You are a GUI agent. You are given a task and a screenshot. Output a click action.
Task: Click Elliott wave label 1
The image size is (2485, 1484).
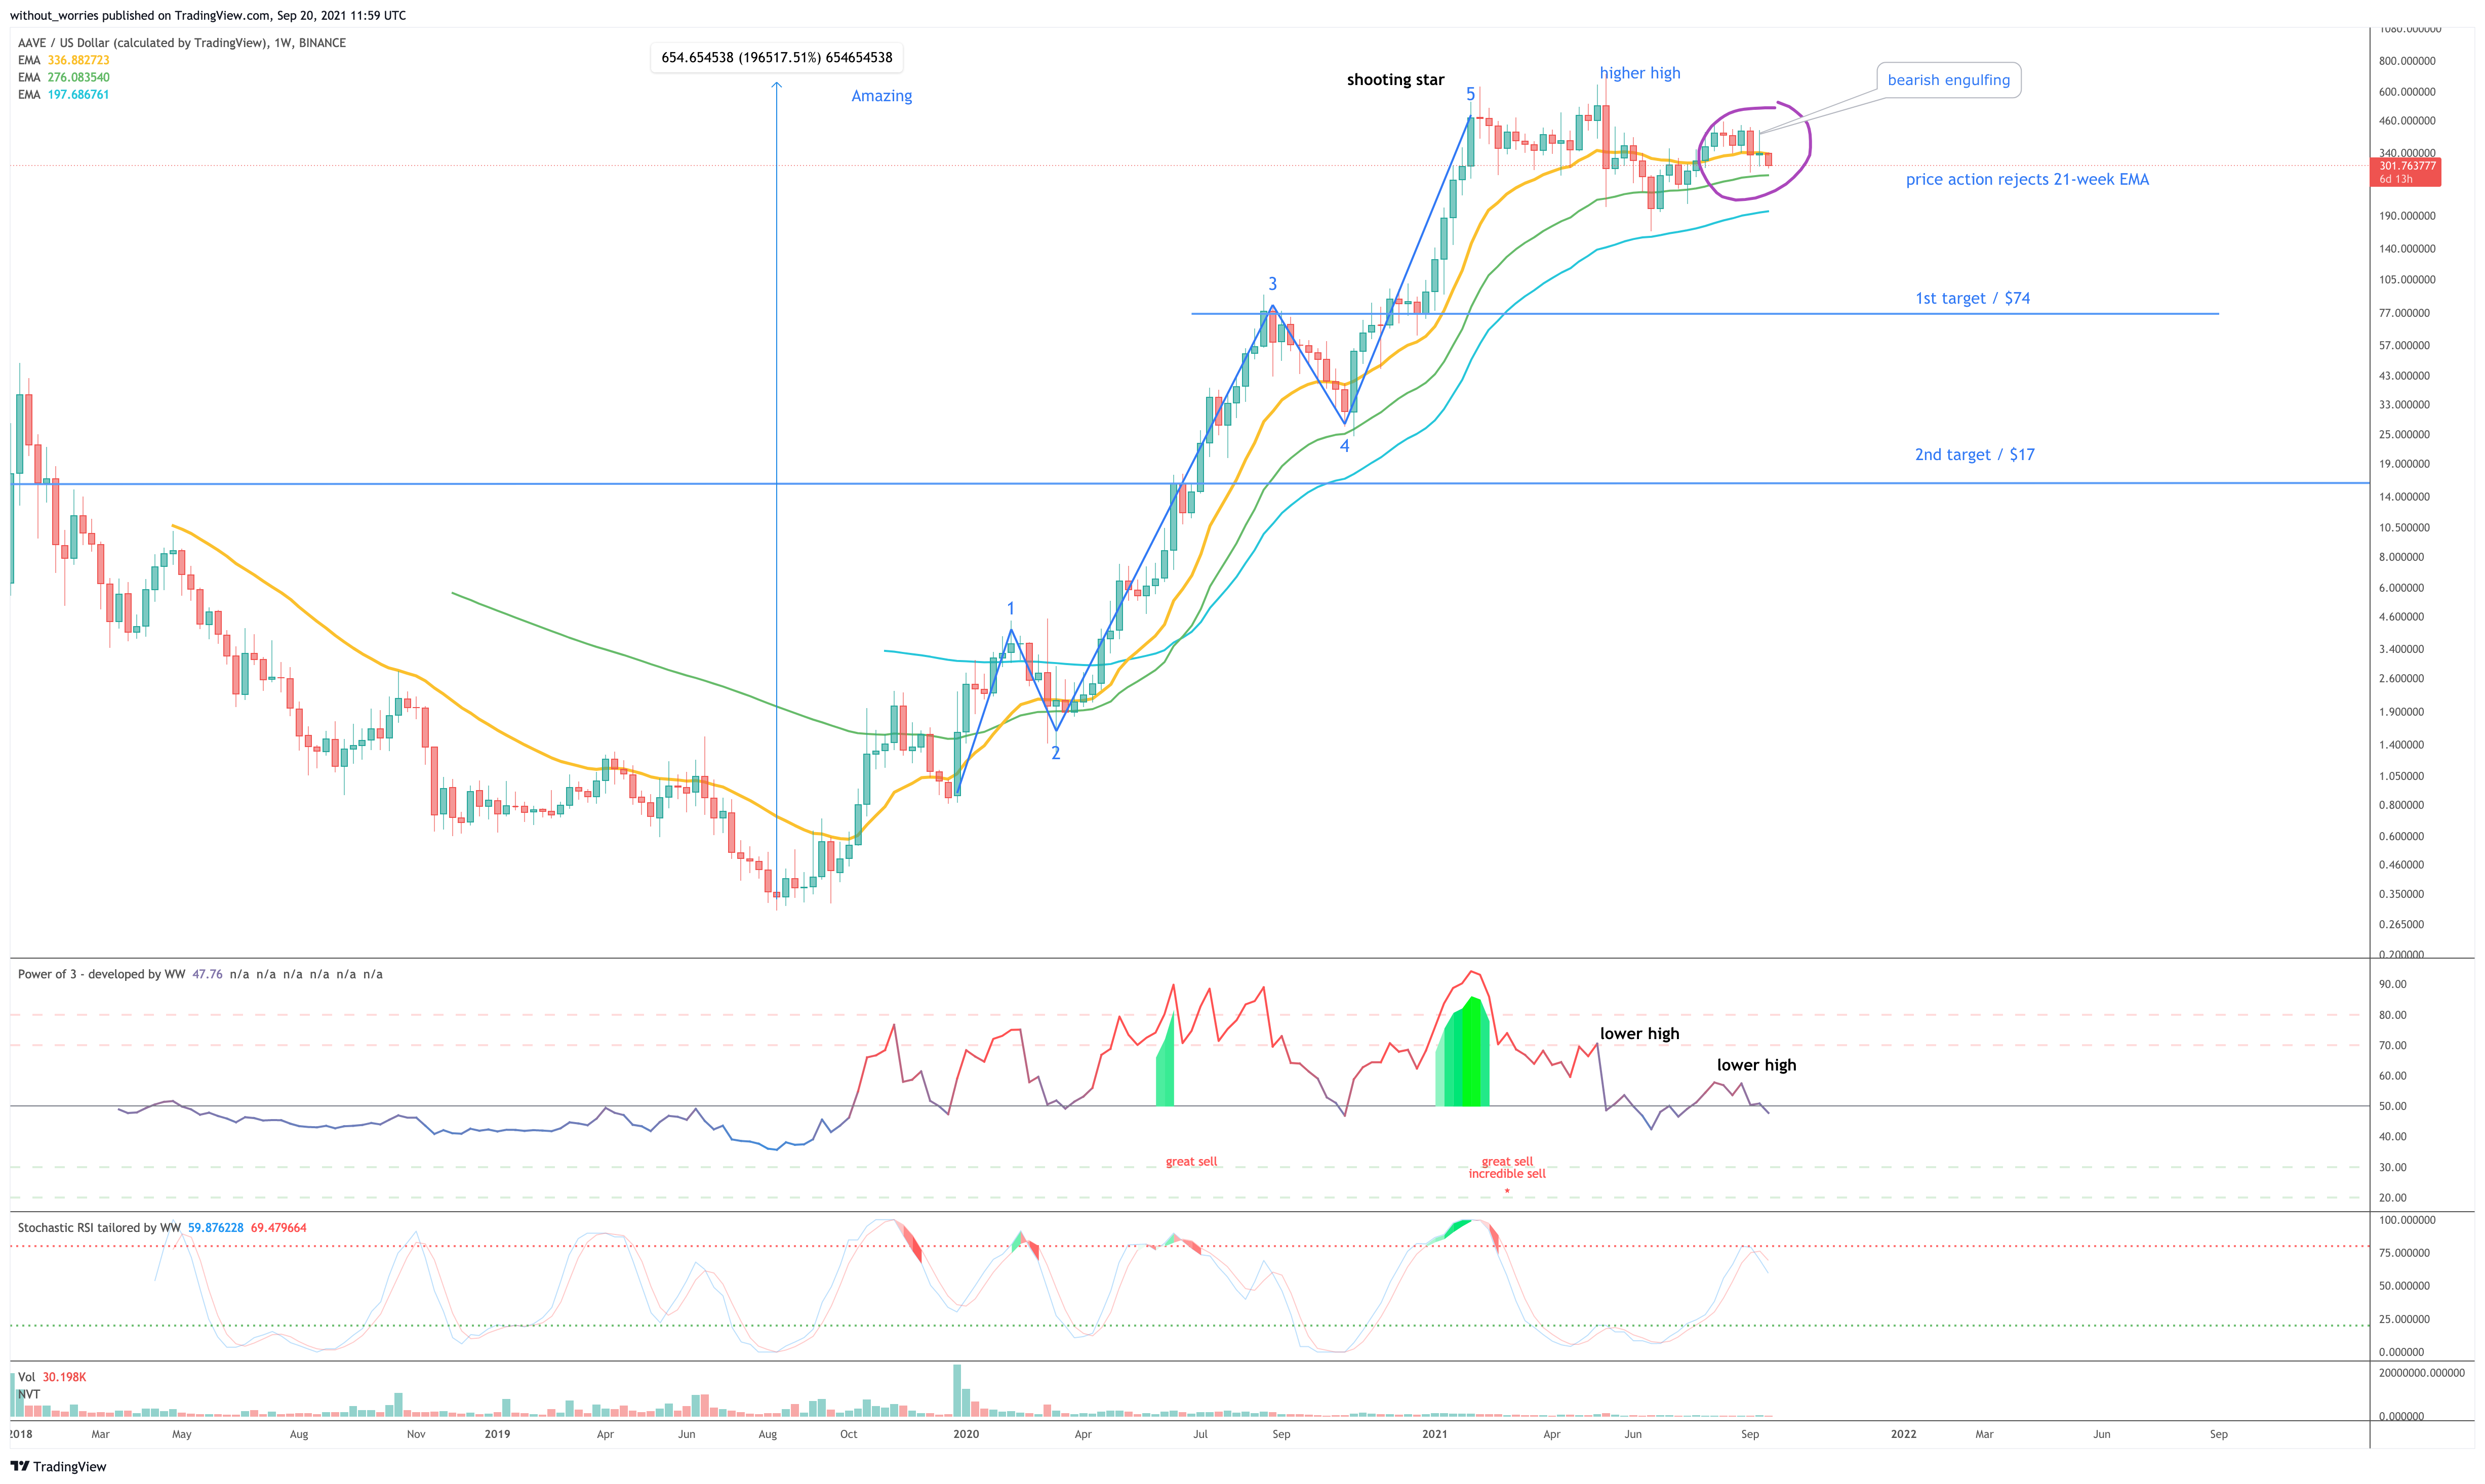point(1011,608)
